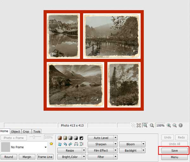
Task: Expand the Film Effect dropdown arrow
Action: (x=116, y=150)
